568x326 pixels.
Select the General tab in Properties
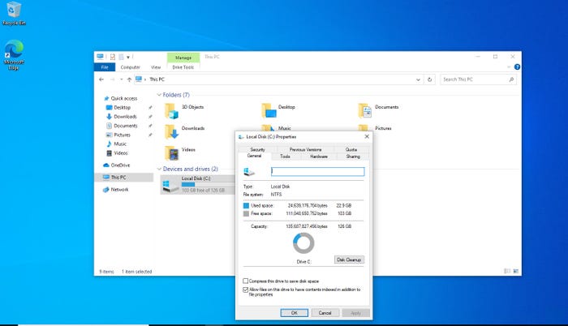coord(254,156)
